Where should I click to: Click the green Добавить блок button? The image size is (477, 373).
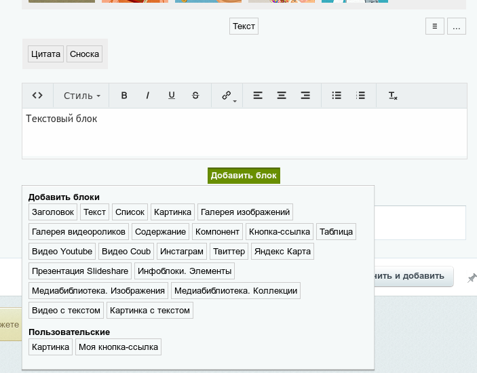244,176
